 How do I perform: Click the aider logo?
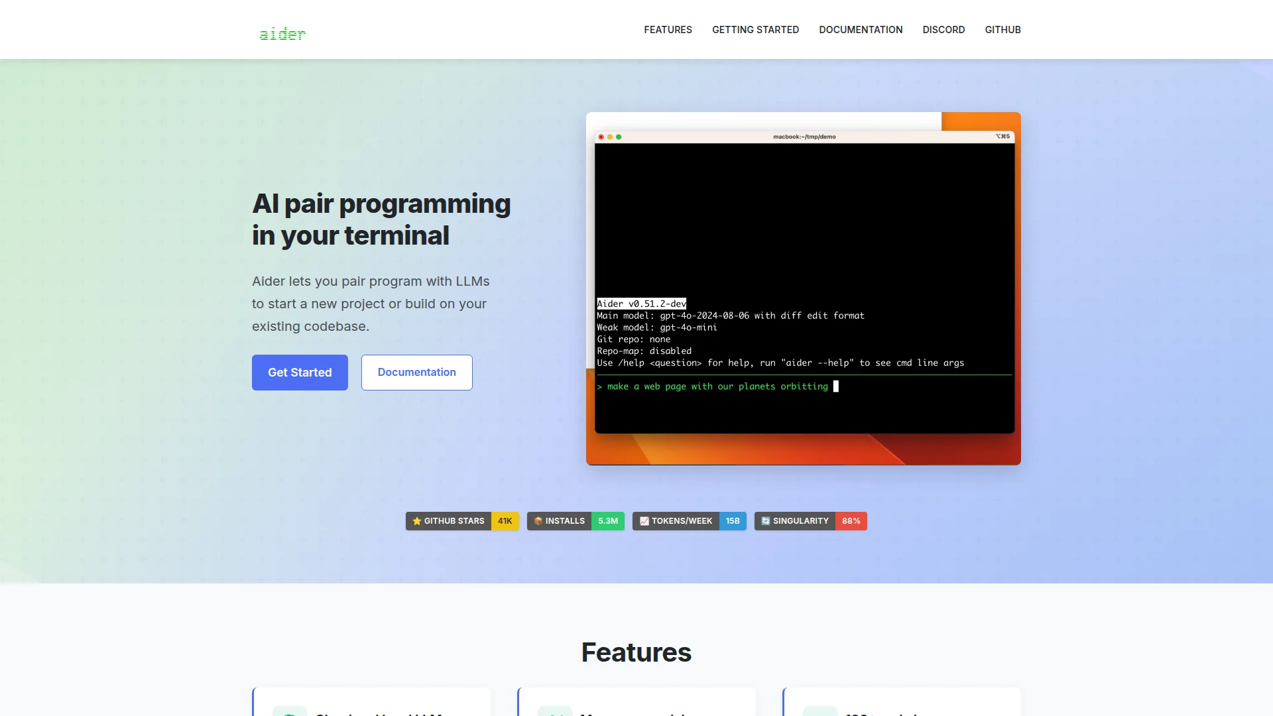pyautogui.click(x=282, y=33)
